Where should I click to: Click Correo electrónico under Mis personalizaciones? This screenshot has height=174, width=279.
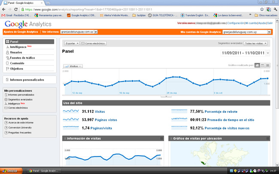(18, 108)
